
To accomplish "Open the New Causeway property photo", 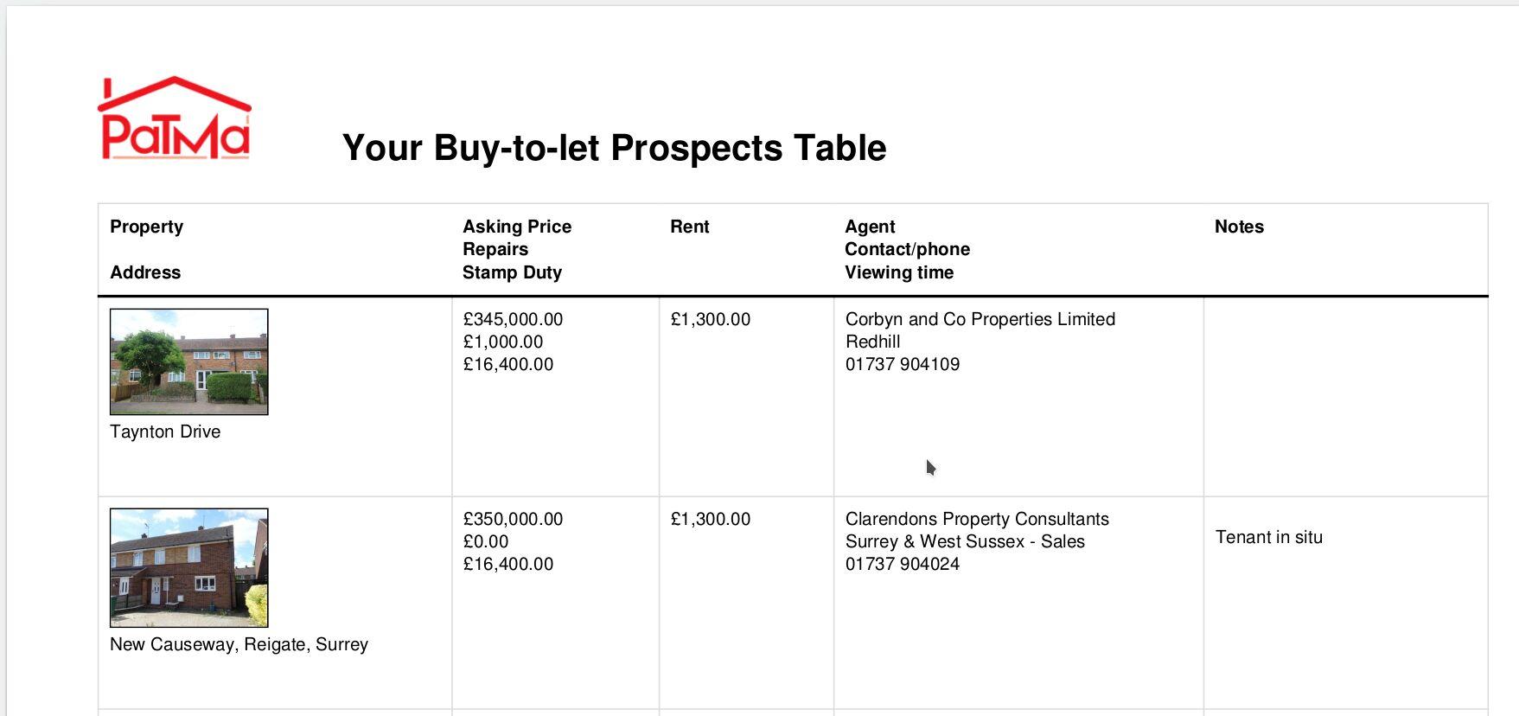I will (x=189, y=567).
